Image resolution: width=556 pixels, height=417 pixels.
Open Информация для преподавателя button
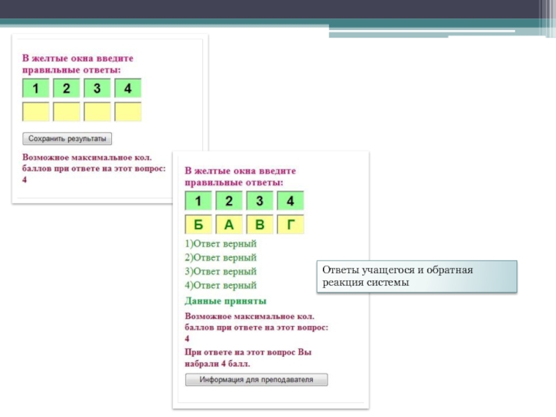[x=256, y=379]
